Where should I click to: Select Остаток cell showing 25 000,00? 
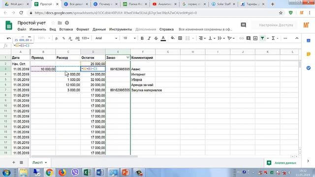pyautogui.click(x=93, y=64)
